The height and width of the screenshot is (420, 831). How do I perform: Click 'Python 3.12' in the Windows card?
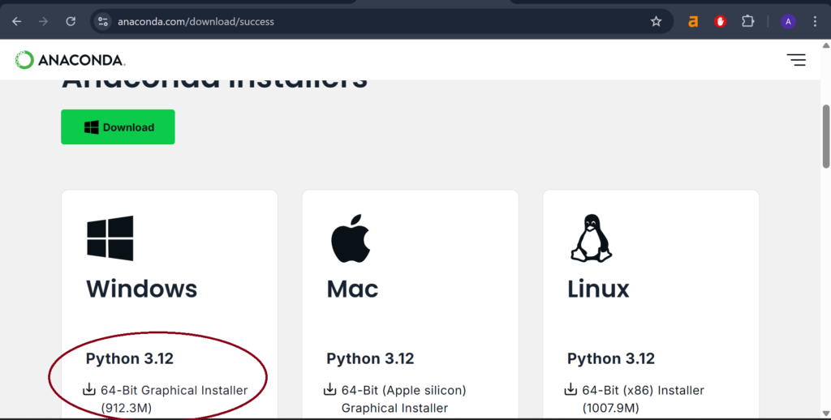click(x=130, y=358)
